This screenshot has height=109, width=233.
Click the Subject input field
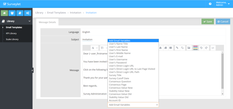tap(94, 40)
